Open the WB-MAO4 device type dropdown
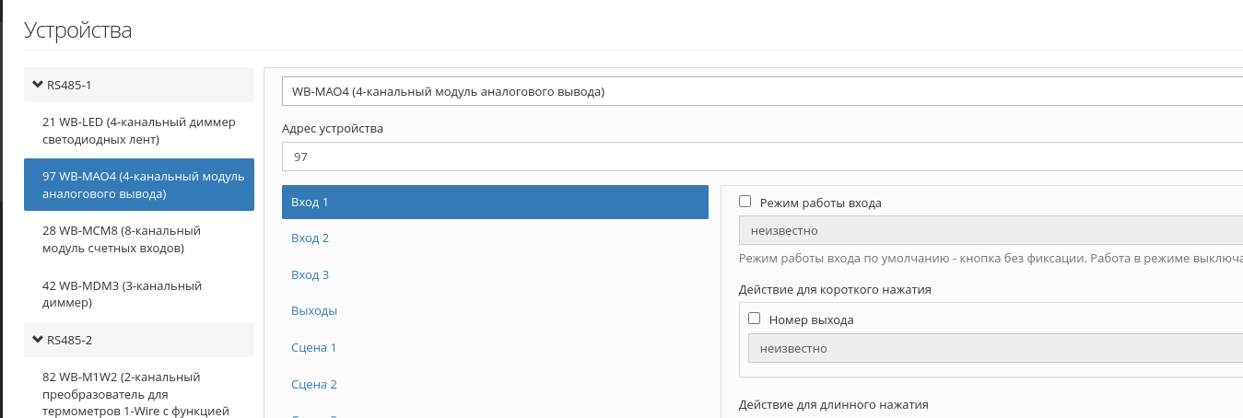 (x=762, y=91)
